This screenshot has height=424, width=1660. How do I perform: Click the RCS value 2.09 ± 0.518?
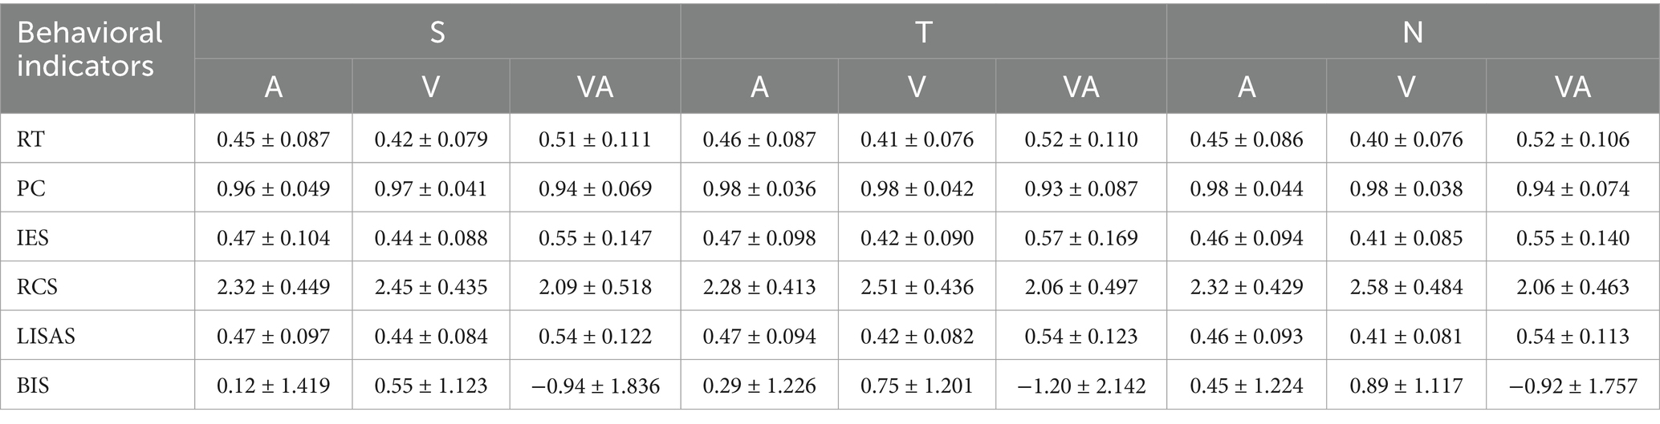tap(595, 286)
